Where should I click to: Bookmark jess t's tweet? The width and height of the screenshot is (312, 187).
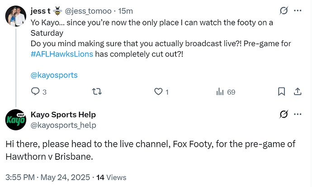click(281, 92)
